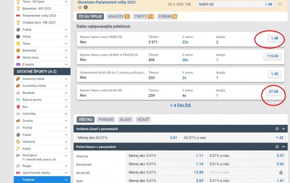Image resolution: width=290 pixels, height=183 pixels.
Task: Click the Box glove icon
Action: click(18, 107)
